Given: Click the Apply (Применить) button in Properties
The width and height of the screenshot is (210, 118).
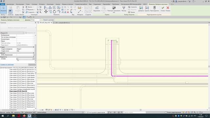Looking at the screenshot, I should coord(32,65).
